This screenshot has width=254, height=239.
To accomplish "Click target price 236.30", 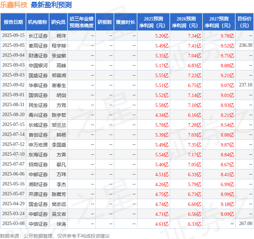I will point(245,45).
